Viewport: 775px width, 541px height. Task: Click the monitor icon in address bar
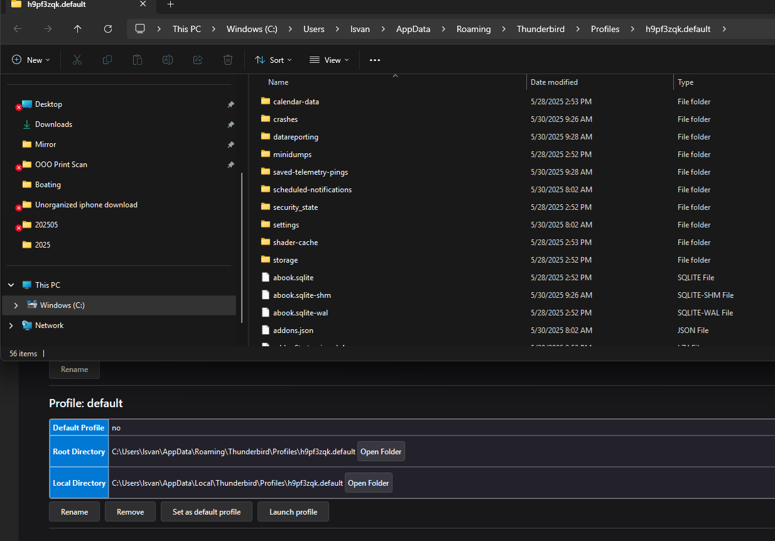tap(140, 29)
